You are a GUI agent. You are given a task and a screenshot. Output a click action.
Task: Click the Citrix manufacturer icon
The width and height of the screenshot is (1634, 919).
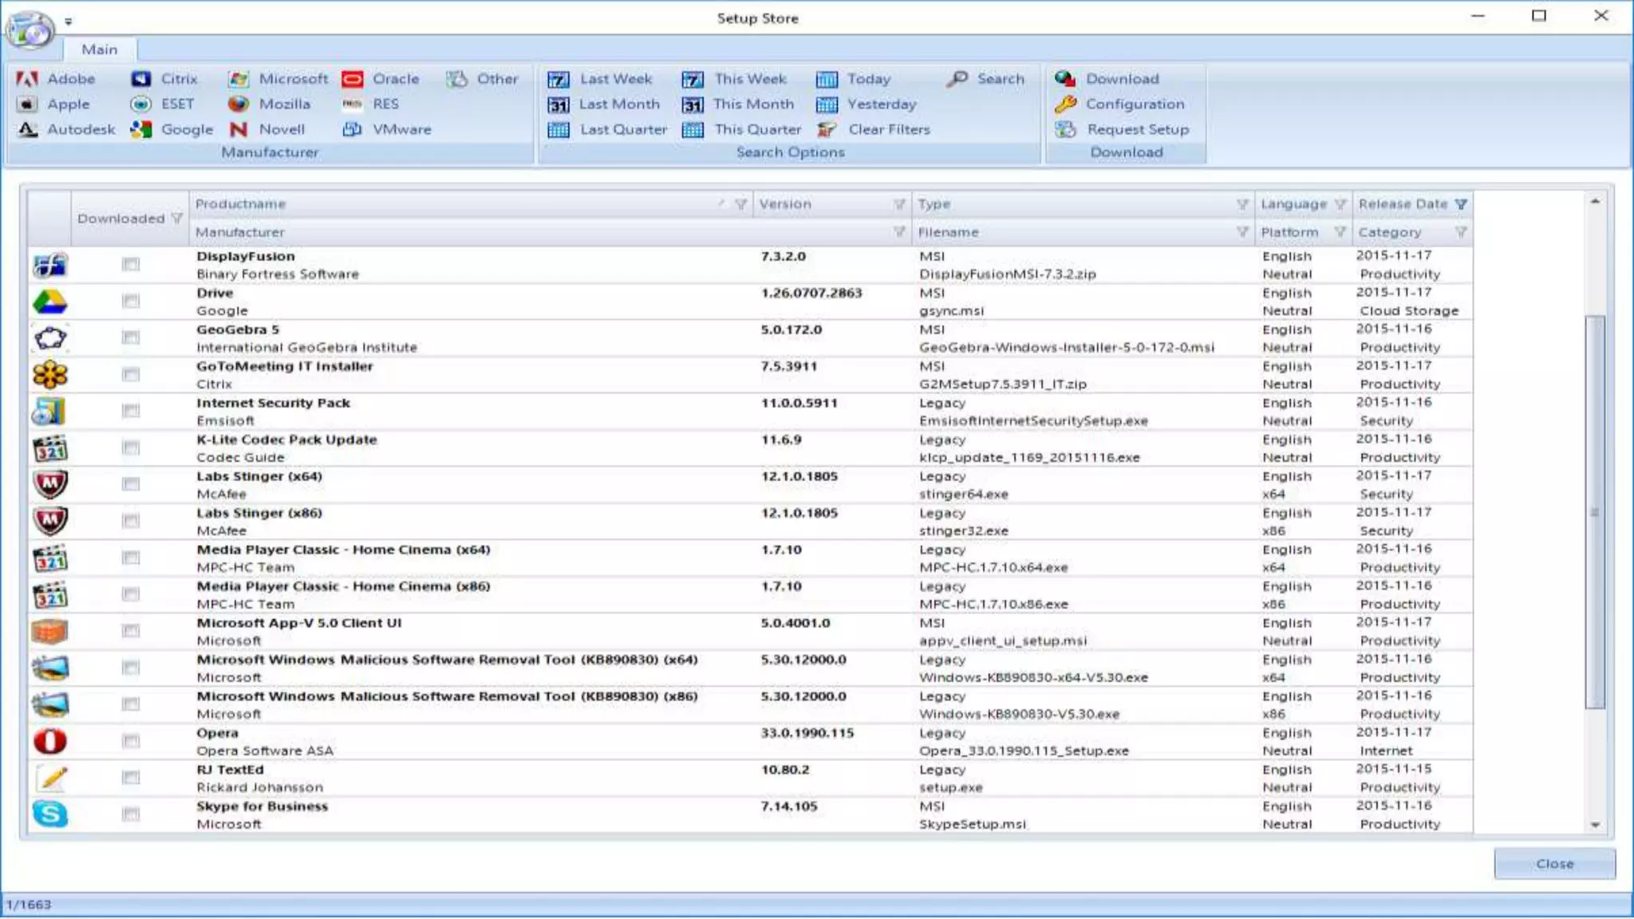[141, 79]
